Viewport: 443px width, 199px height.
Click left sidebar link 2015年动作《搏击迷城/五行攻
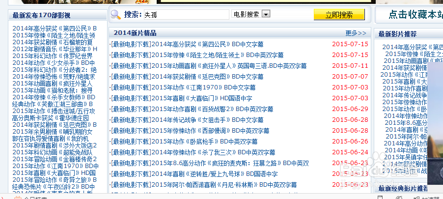[x=54, y=111]
